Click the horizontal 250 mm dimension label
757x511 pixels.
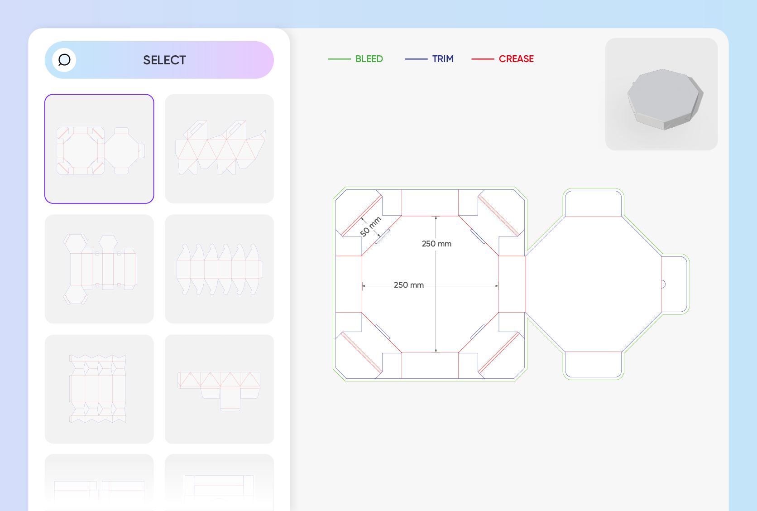(409, 285)
